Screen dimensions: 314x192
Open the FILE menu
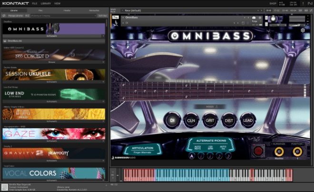pos(34,3)
